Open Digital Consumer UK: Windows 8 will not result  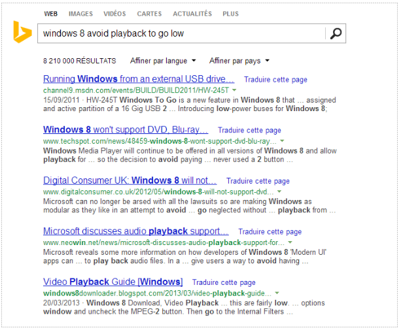click(x=130, y=180)
